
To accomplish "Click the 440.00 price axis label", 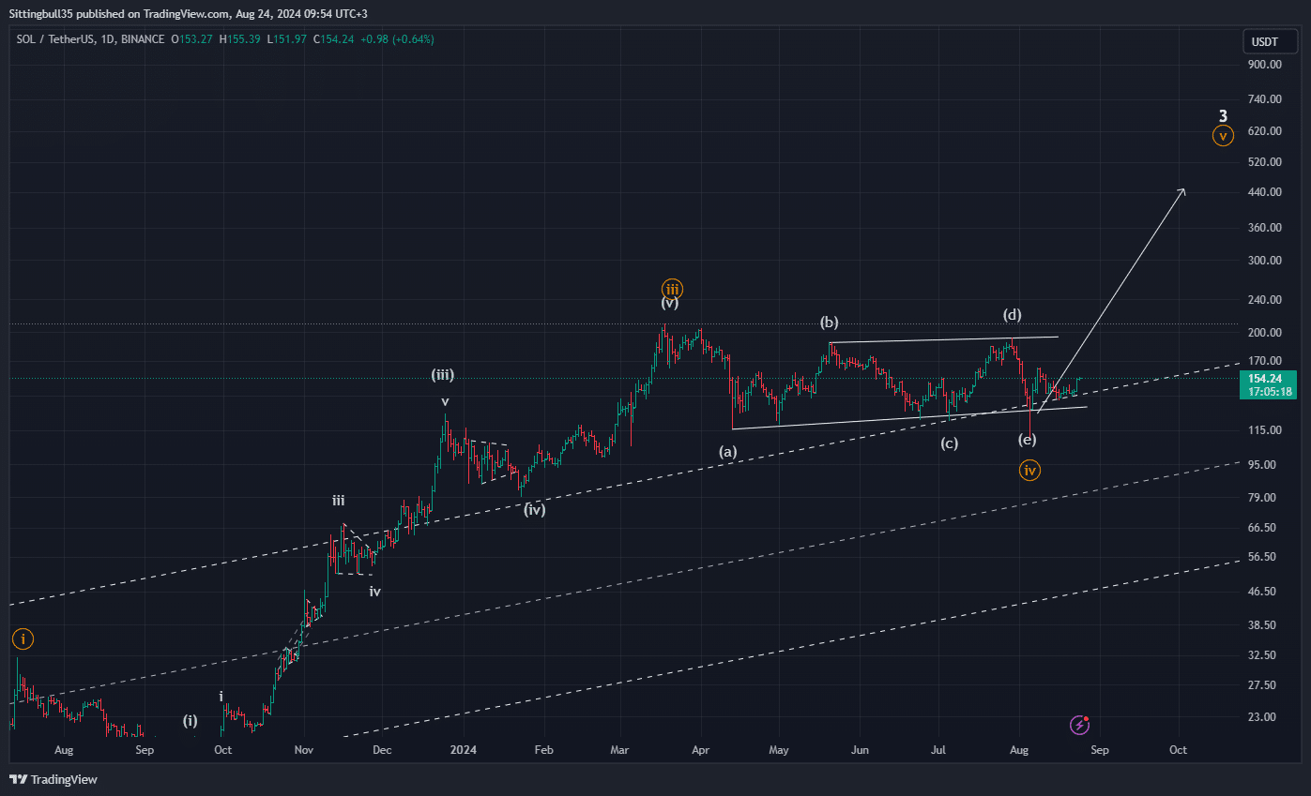I will tap(1265, 193).
